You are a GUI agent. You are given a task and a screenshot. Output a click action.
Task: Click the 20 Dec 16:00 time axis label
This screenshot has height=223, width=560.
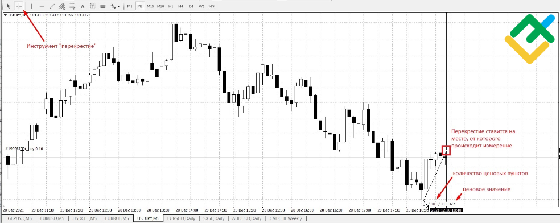click(303, 210)
